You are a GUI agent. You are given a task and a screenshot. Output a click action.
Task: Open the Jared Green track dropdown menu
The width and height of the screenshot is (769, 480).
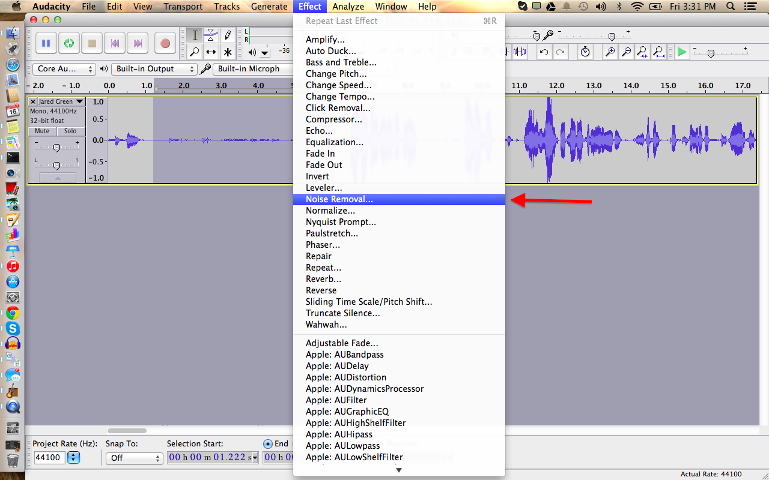79,102
